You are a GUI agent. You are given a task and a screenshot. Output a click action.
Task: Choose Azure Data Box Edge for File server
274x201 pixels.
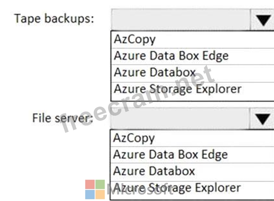(x=171, y=154)
